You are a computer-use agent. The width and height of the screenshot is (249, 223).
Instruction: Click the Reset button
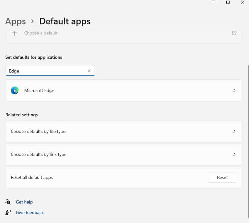pos(222,177)
